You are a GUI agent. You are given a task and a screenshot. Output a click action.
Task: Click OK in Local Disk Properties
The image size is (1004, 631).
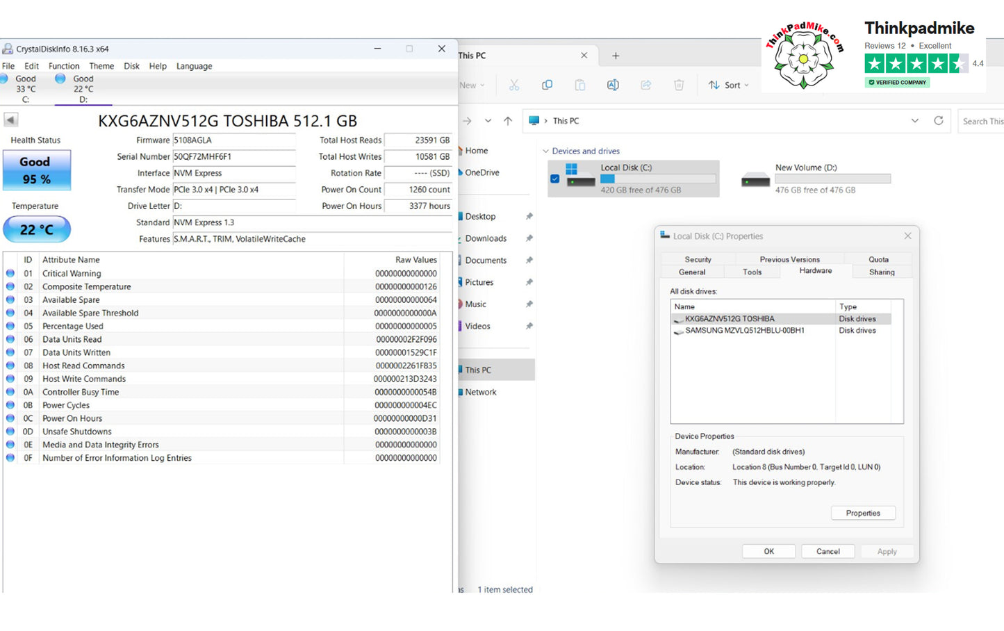(768, 551)
